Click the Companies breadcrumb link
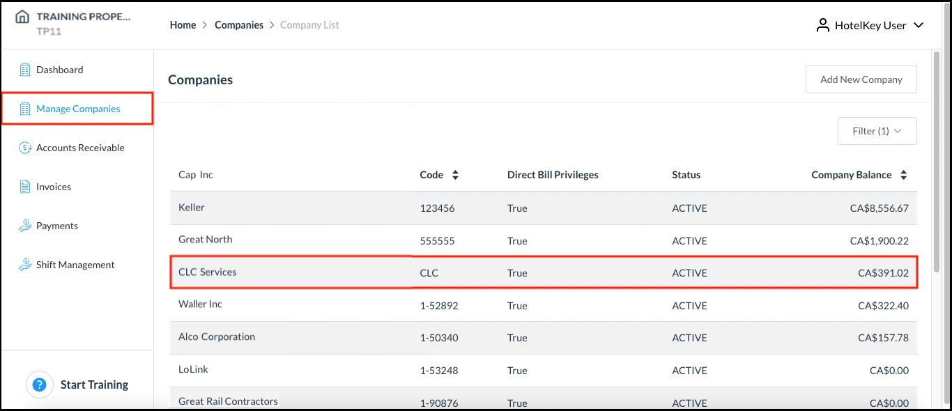This screenshot has width=952, height=411. 239,25
